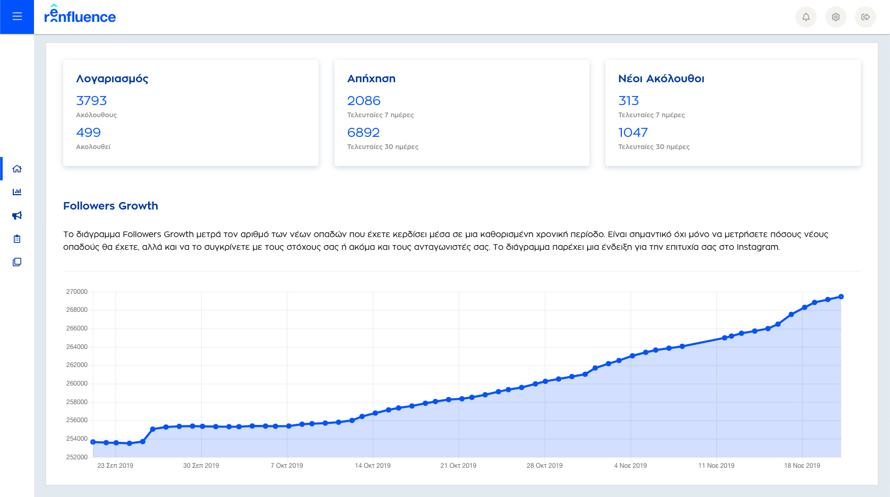Click the 21 Οκτ 2019 axis label
Viewport: 890px width, 497px height.
point(458,466)
